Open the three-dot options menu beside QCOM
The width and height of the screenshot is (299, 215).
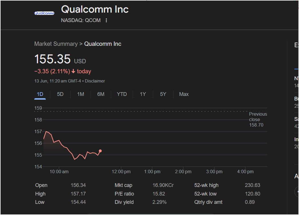click(106, 20)
